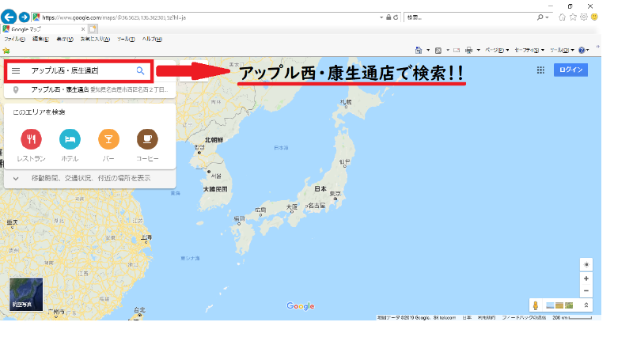Open the Google apps grid icon

(x=540, y=70)
